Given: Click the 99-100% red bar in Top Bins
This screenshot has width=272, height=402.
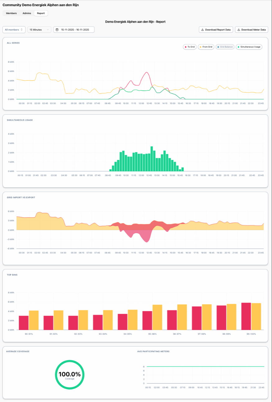Looking at the screenshot, I should 246,316.
